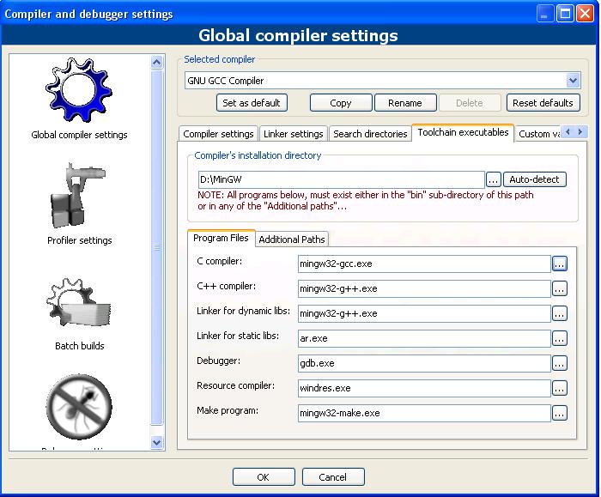Switch to the Compiler settings tab
Image resolution: width=601 pixels, height=497 pixels.
click(x=218, y=134)
